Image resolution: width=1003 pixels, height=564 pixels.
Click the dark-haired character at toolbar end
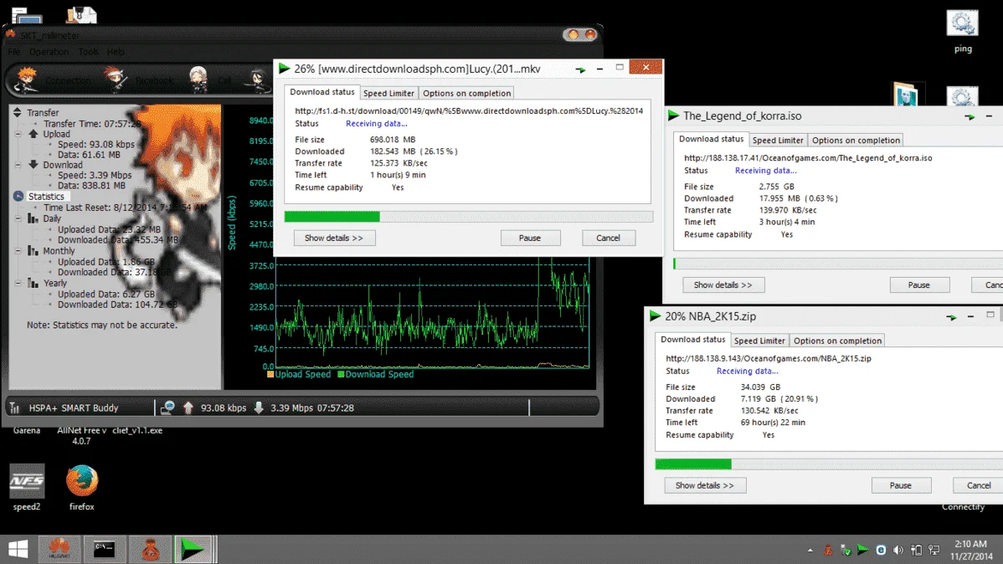point(257,79)
